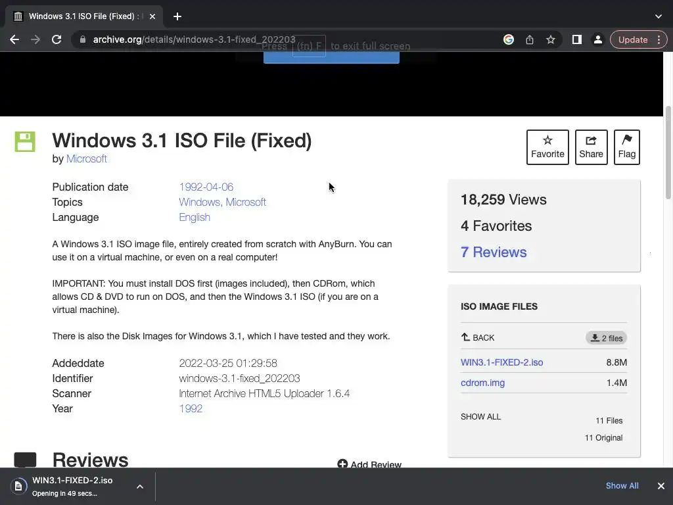Open the 11 Original link

603,438
